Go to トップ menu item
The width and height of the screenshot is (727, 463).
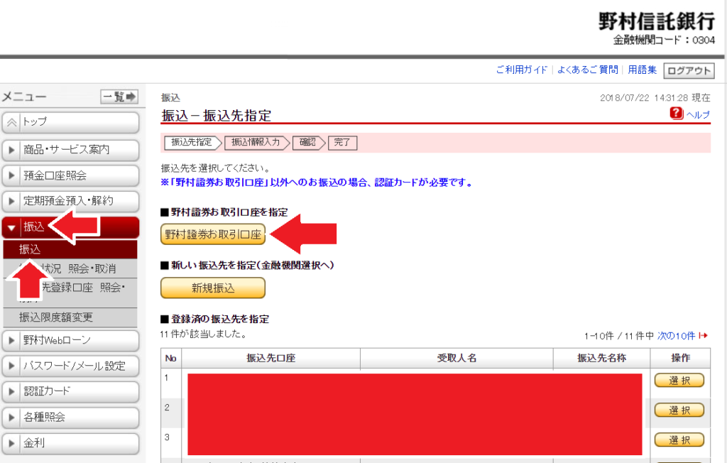point(70,122)
